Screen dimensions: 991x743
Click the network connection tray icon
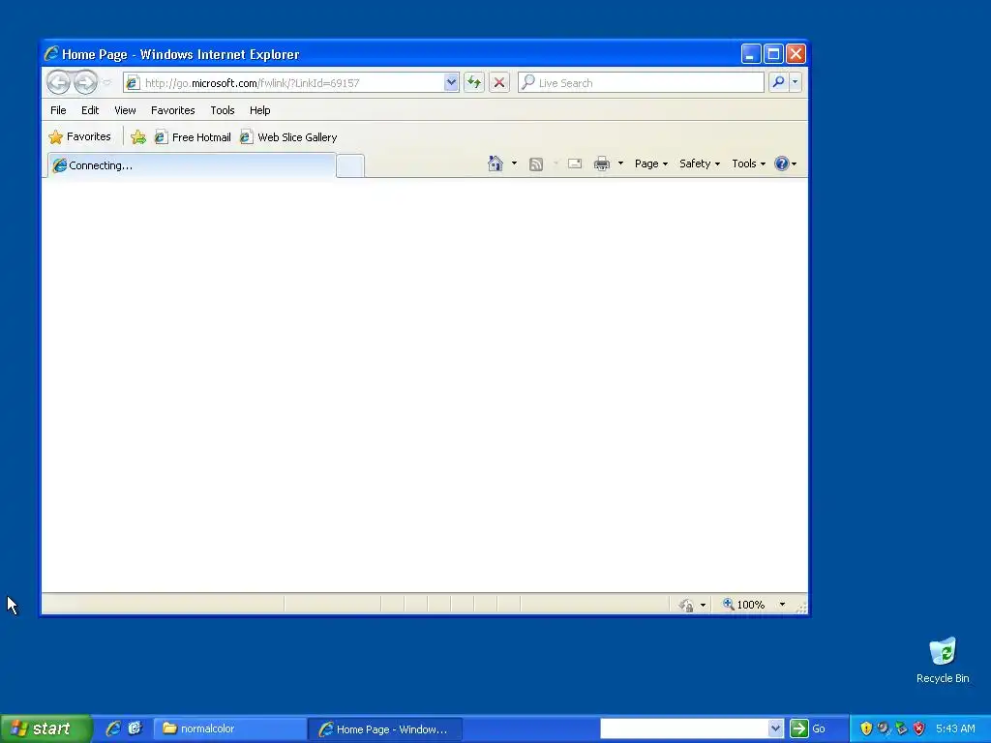click(901, 728)
